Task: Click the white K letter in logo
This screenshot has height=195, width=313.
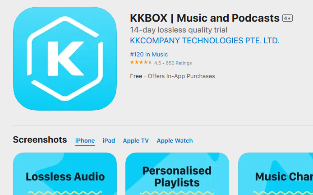Action: point(65,59)
